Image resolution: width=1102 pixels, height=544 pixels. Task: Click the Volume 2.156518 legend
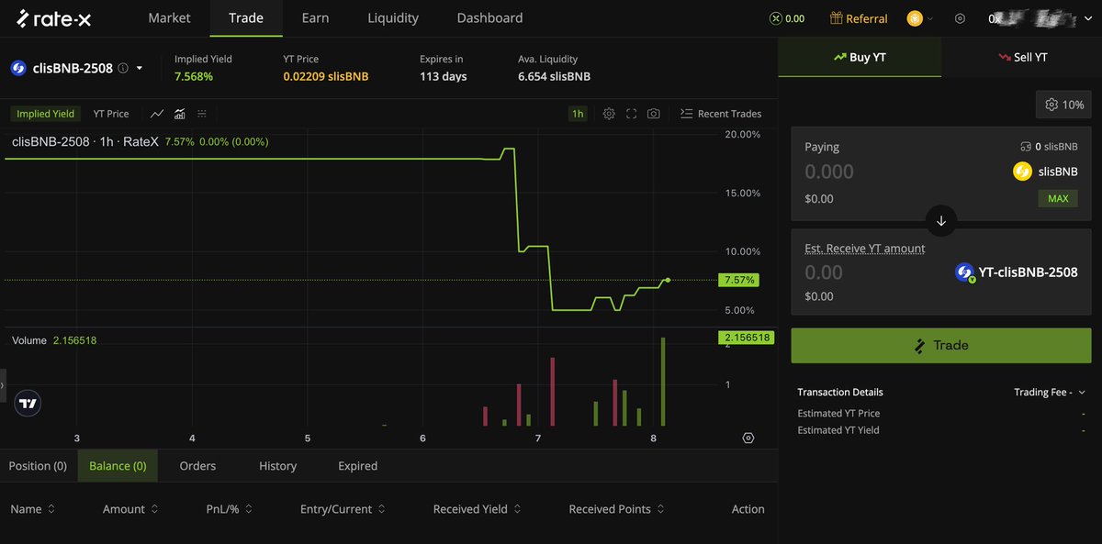[54, 340]
